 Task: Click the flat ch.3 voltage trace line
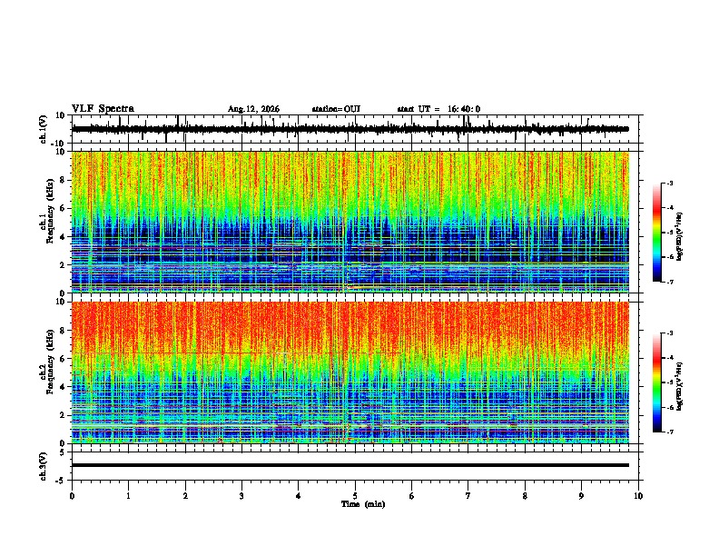(x=350, y=465)
